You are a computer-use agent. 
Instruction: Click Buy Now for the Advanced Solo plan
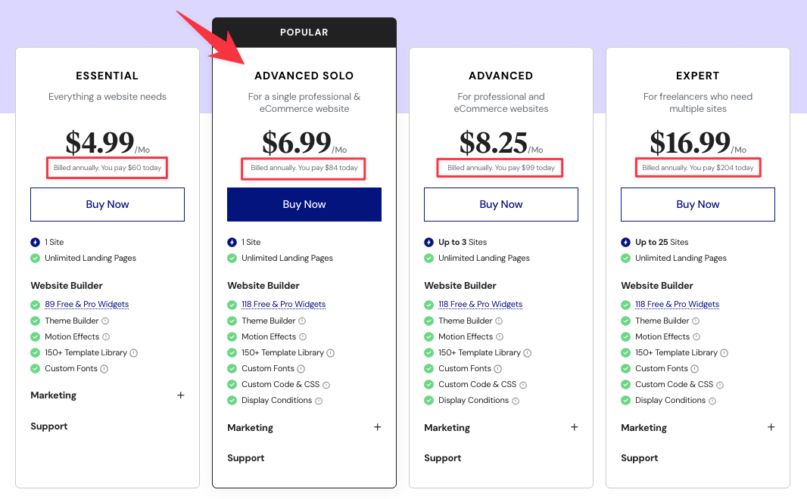pos(304,204)
